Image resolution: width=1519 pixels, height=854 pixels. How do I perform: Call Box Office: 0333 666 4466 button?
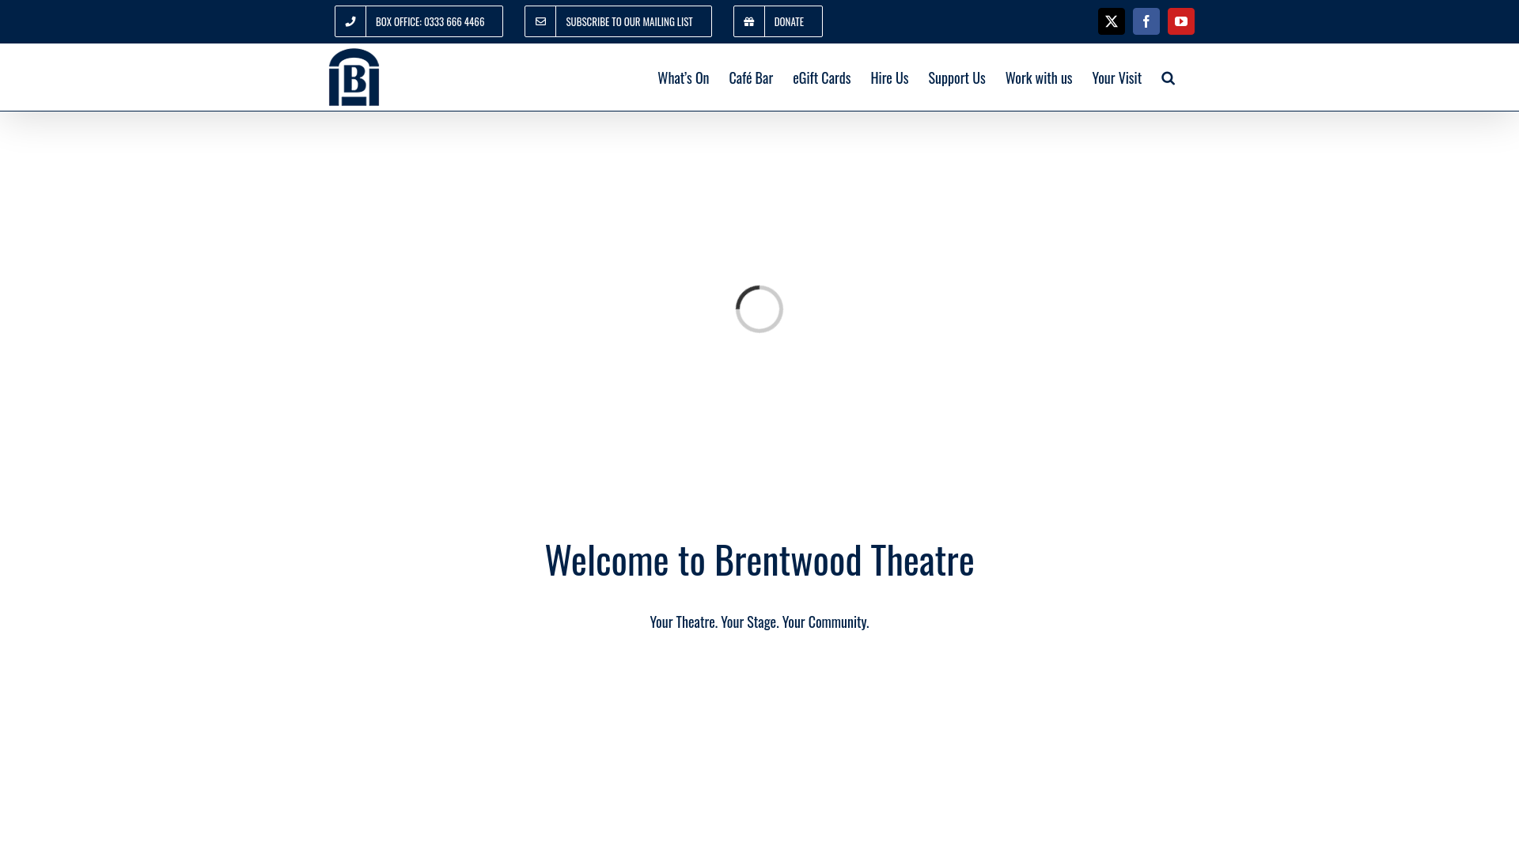tap(419, 21)
